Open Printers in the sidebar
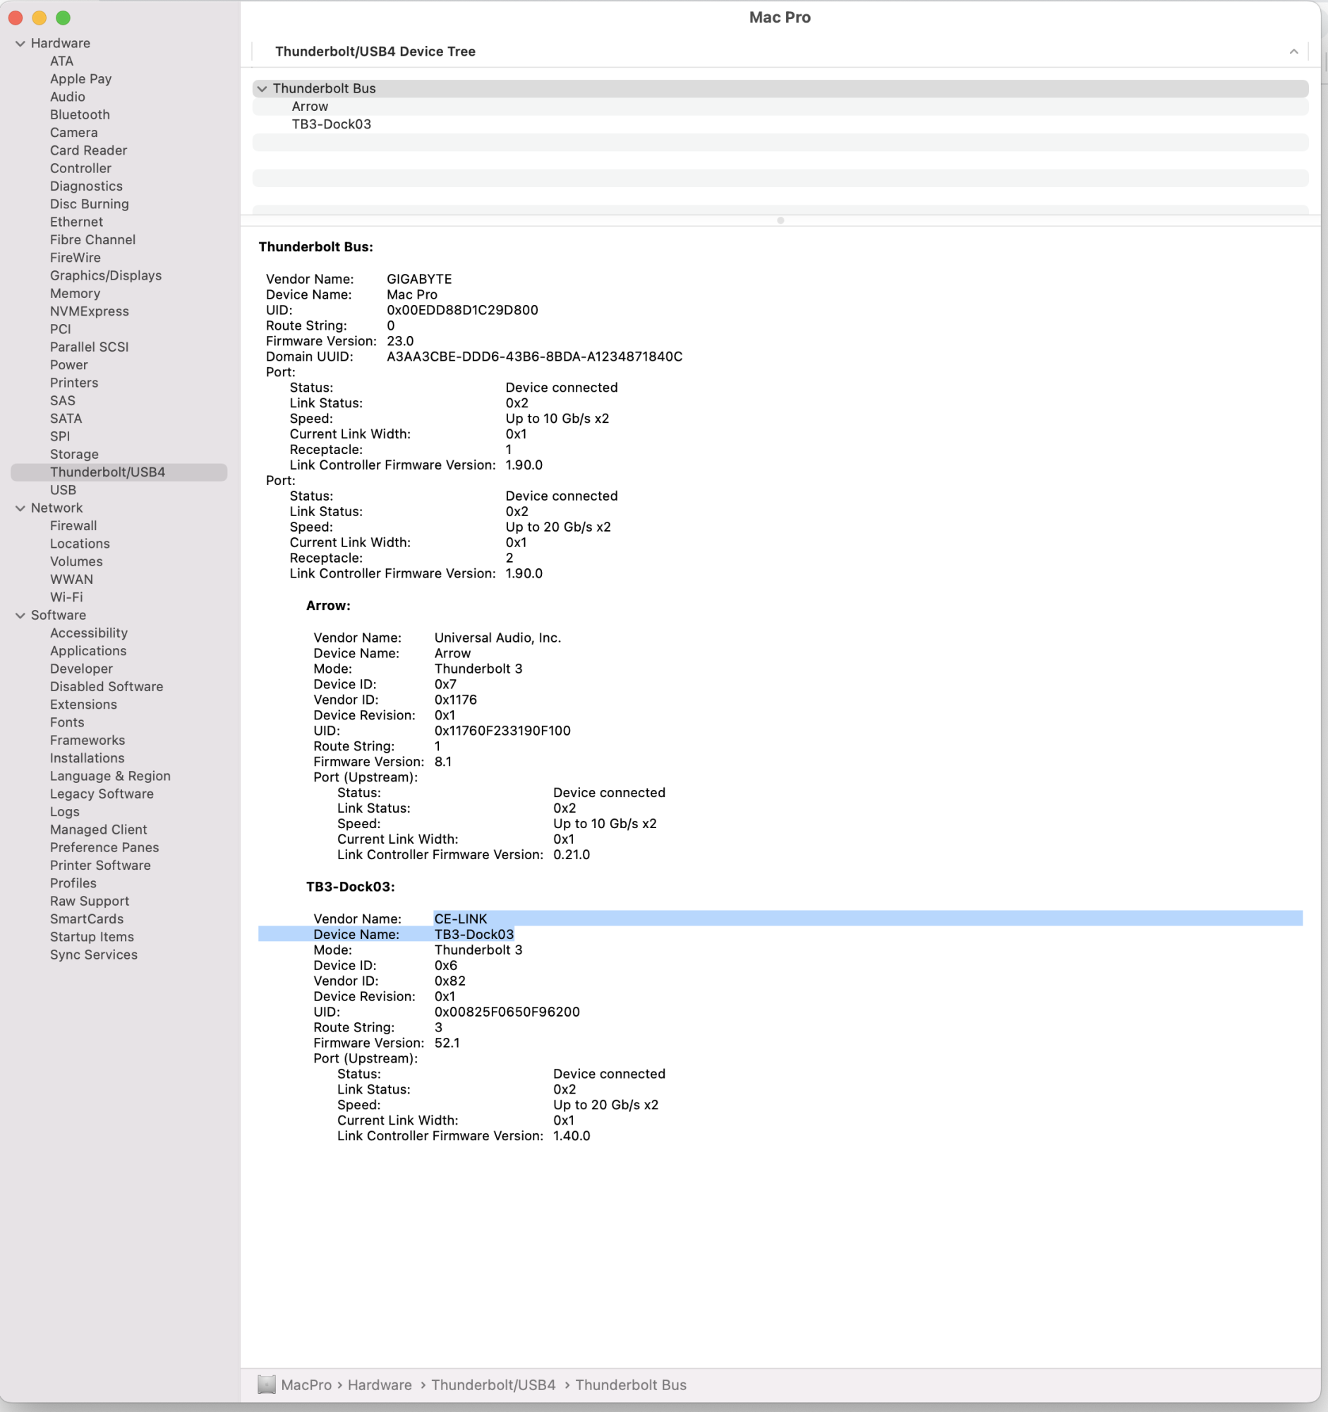The height and width of the screenshot is (1412, 1328). pyautogui.click(x=74, y=383)
